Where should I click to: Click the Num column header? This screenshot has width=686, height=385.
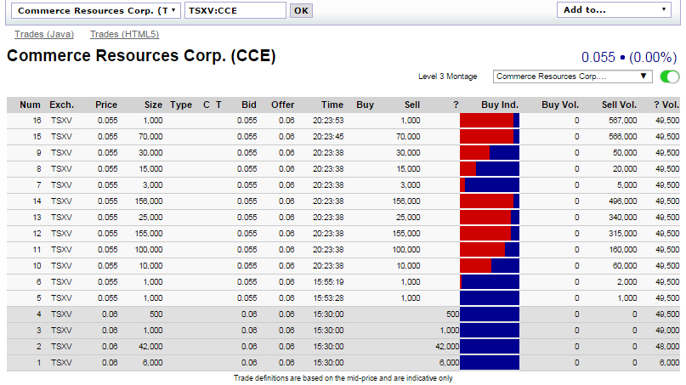coord(30,105)
